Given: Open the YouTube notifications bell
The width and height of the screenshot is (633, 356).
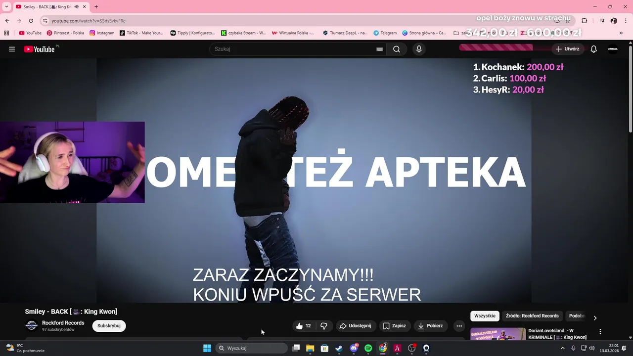Looking at the screenshot, I should [x=594, y=49].
